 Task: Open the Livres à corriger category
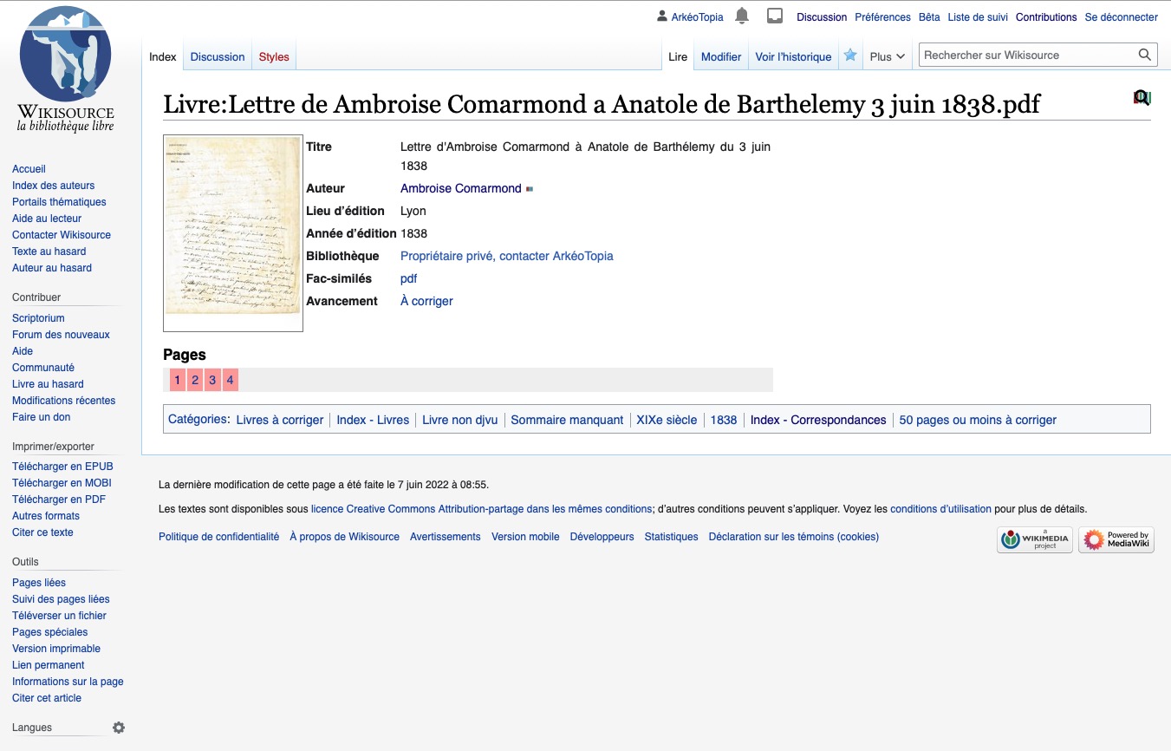pos(279,420)
